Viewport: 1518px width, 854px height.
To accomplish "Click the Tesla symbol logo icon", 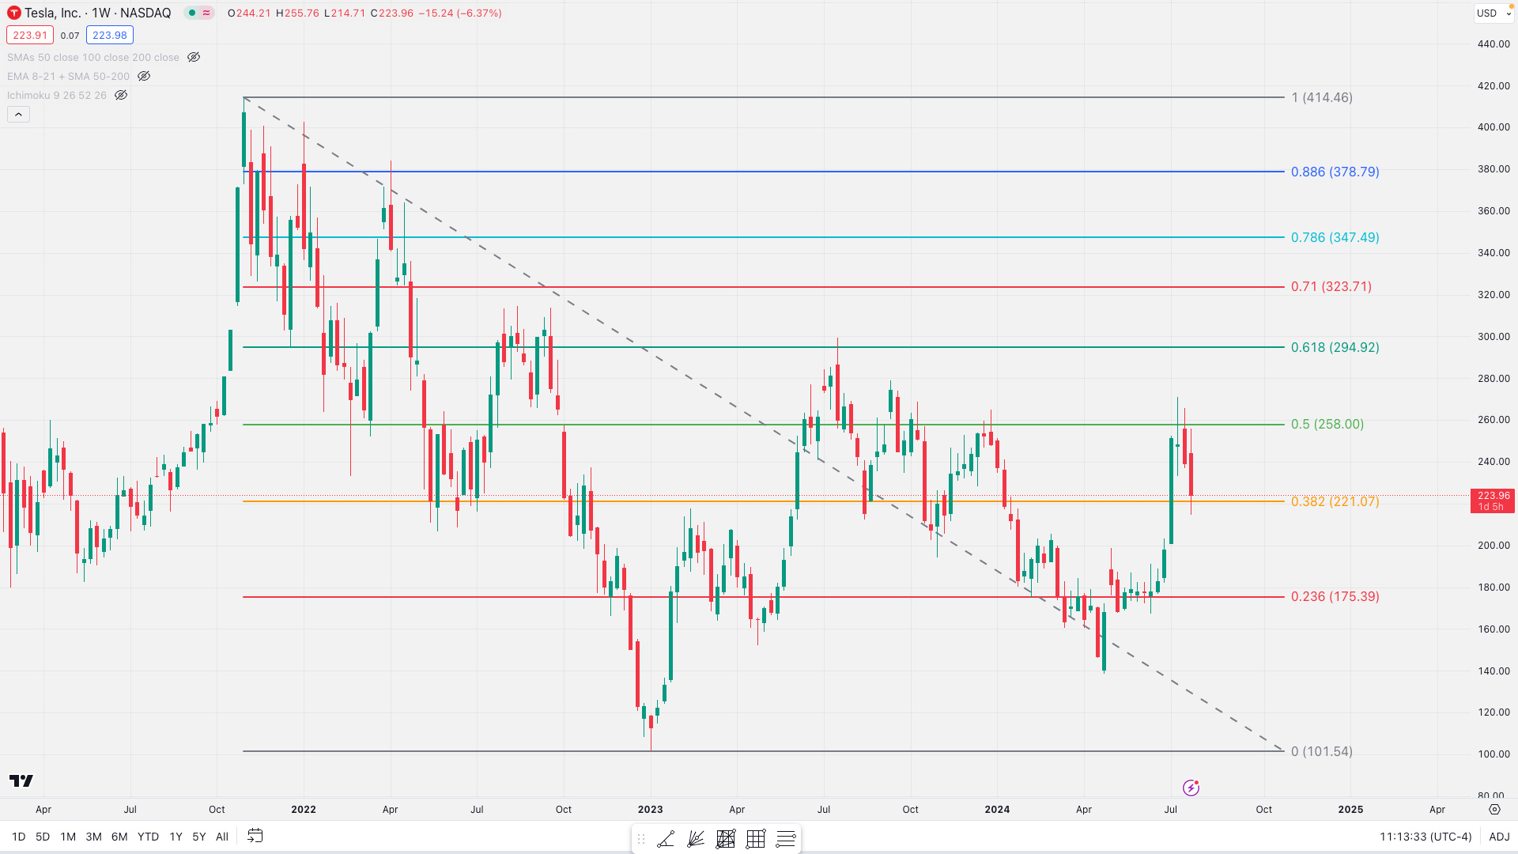I will pyautogui.click(x=13, y=13).
